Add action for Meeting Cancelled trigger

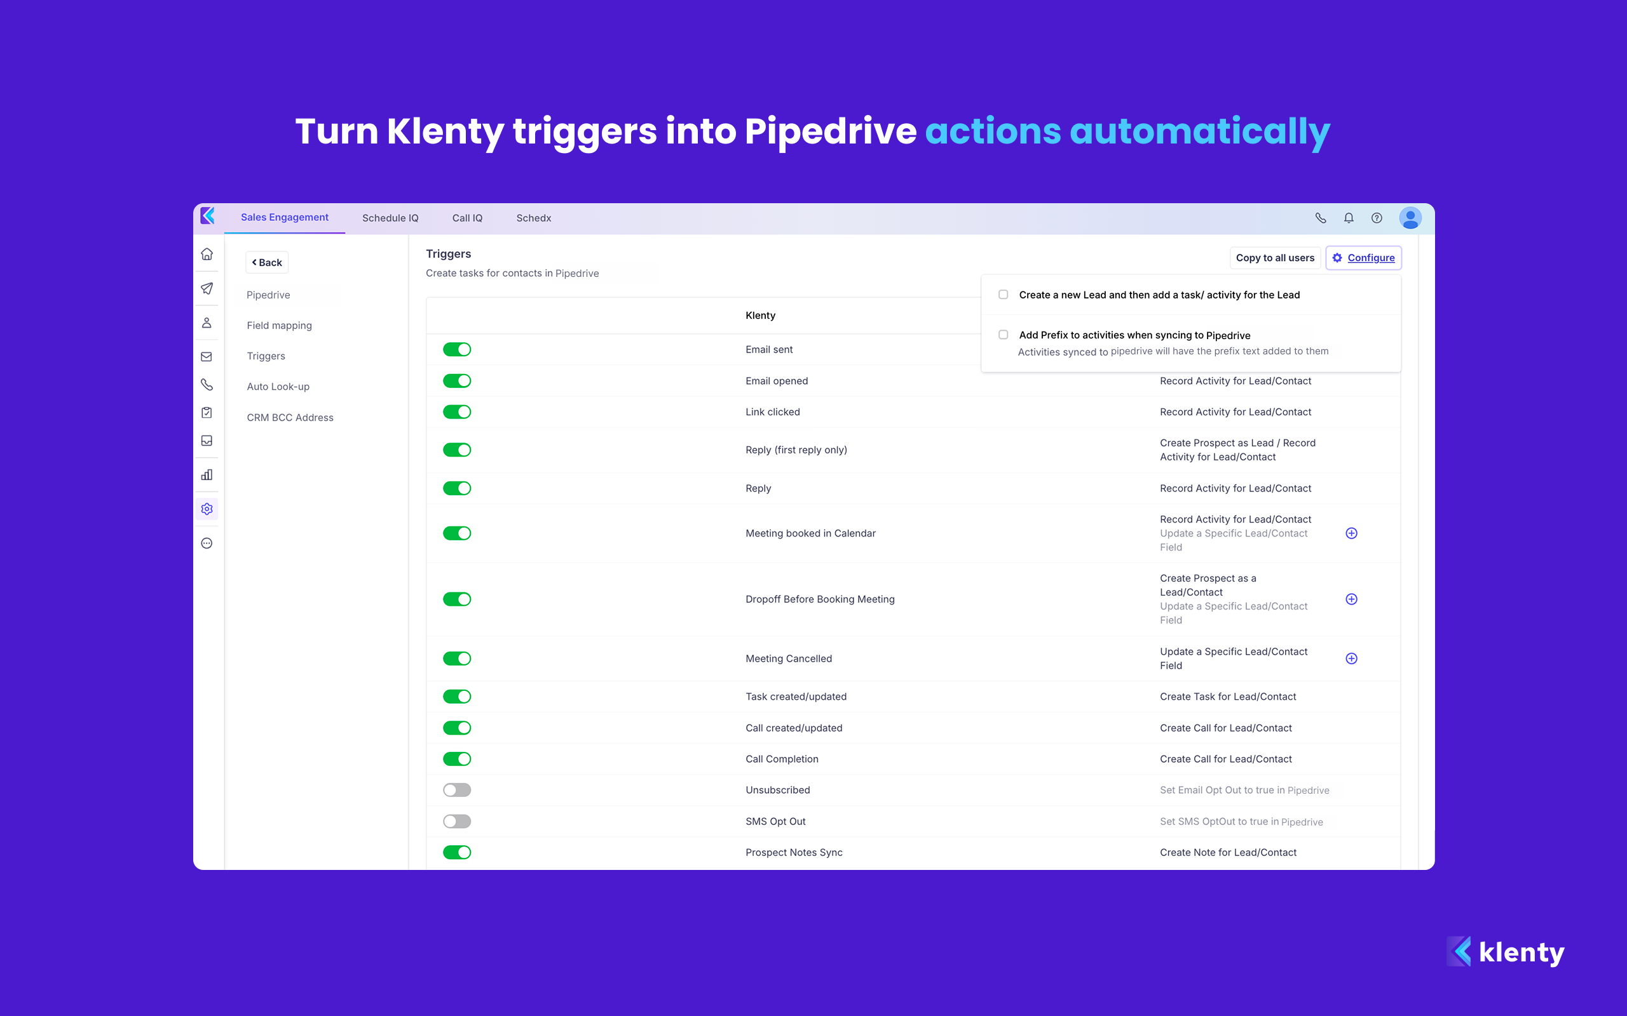click(x=1351, y=658)
